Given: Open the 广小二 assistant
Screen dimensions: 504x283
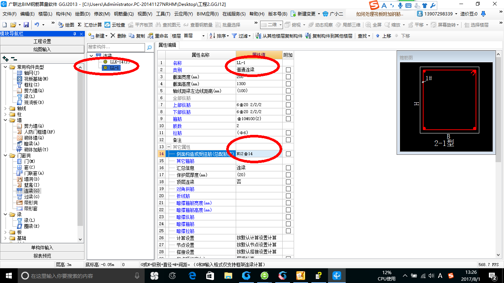Looking at the screenshot, I should (333, 14).
